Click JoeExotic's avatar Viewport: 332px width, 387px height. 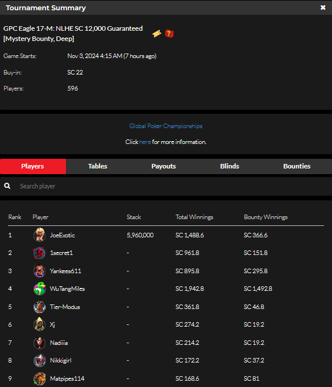coord(39,234)
